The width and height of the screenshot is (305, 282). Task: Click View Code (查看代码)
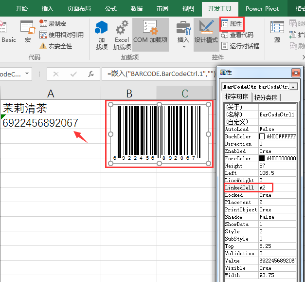tap(237, 35)
